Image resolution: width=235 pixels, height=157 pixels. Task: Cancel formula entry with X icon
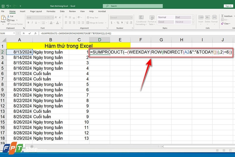coord(24,33)
